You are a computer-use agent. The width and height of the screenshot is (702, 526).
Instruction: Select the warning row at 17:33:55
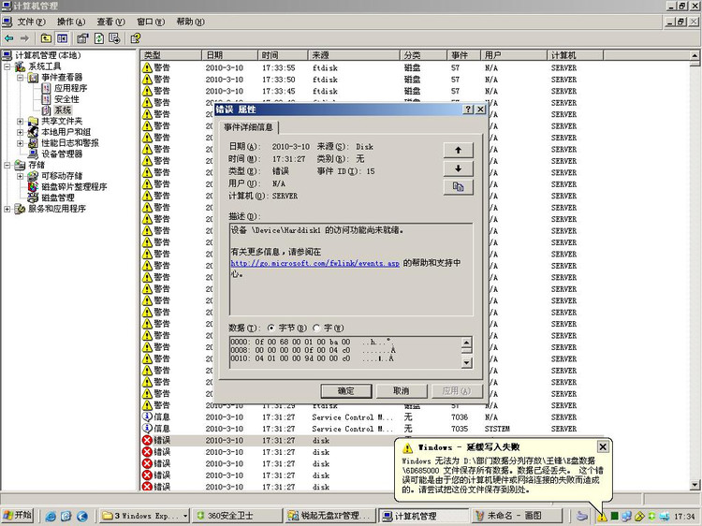[x=372, y=67]
